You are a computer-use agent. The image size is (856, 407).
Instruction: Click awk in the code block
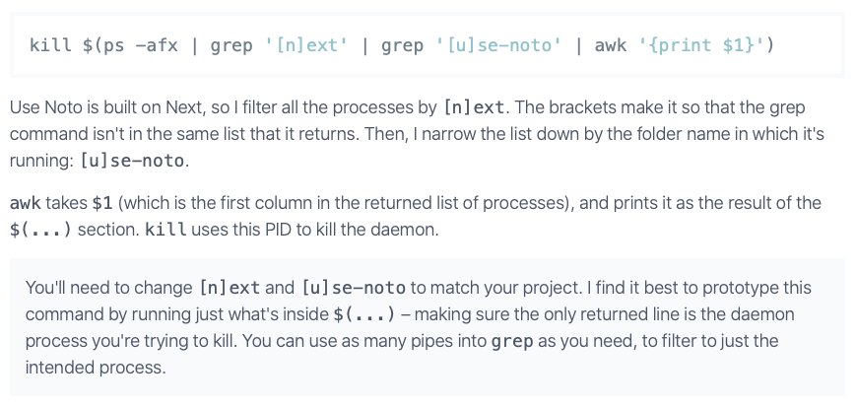pos(612,45)
